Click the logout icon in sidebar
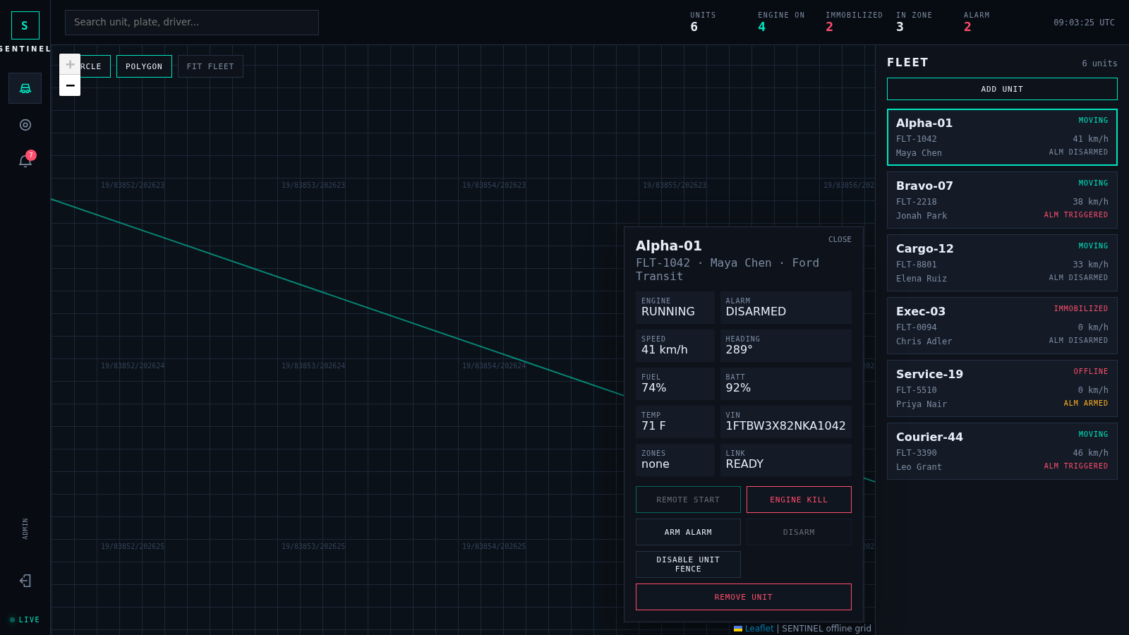The image size is (1129, 635). (25, 581)
